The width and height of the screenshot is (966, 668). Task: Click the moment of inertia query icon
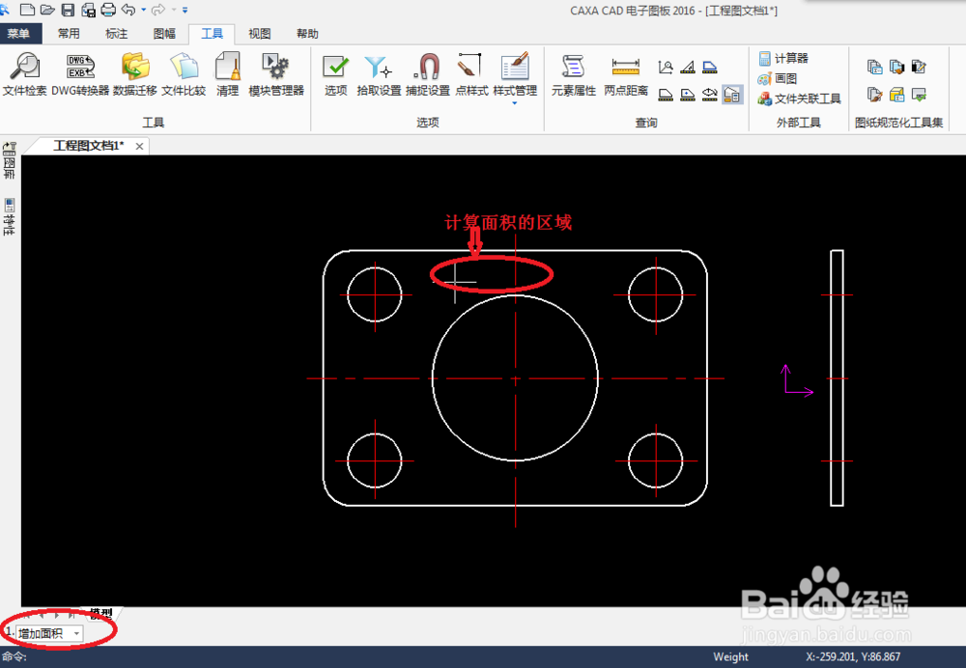point(710,95)
